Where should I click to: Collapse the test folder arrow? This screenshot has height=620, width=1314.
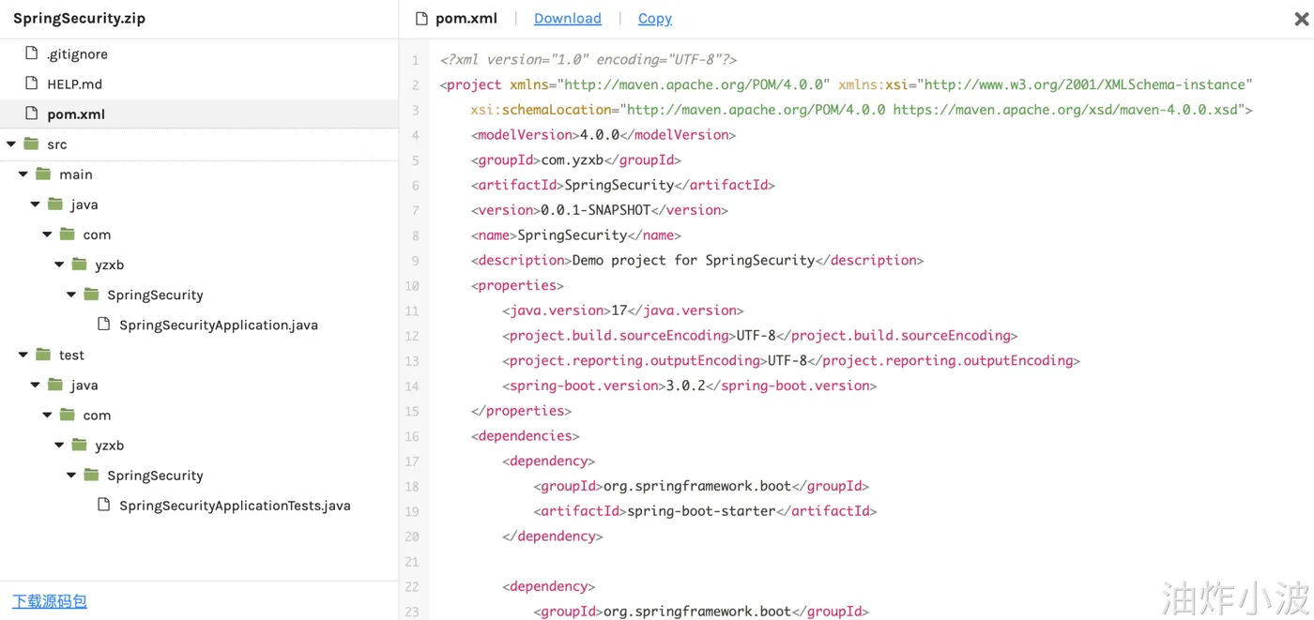[23, 355]
